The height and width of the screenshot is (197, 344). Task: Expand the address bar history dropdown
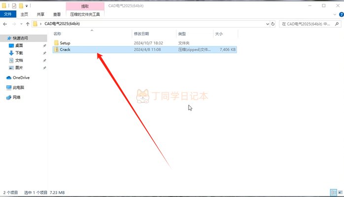click(268, 24)
